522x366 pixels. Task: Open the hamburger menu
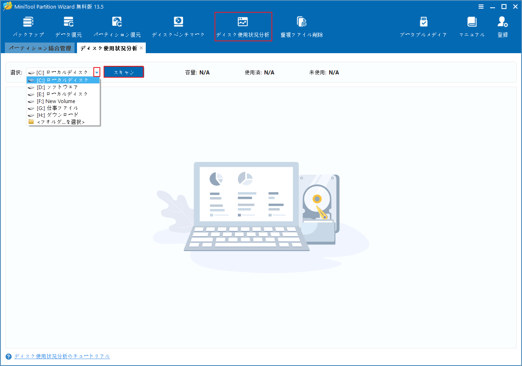coord(481,7)
